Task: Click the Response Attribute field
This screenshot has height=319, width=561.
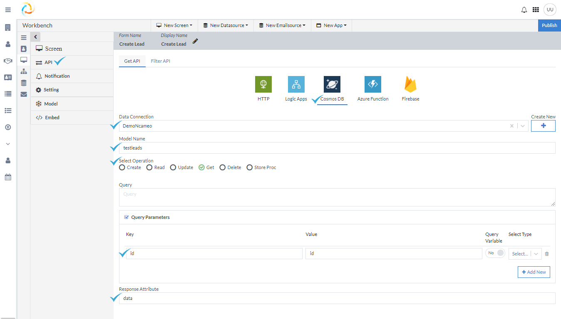Action: point(337,298)
